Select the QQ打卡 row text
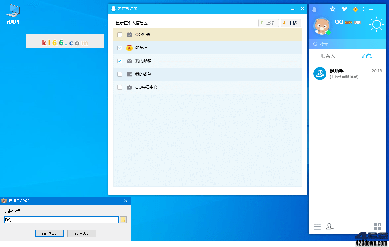 [x=142, y=35]
